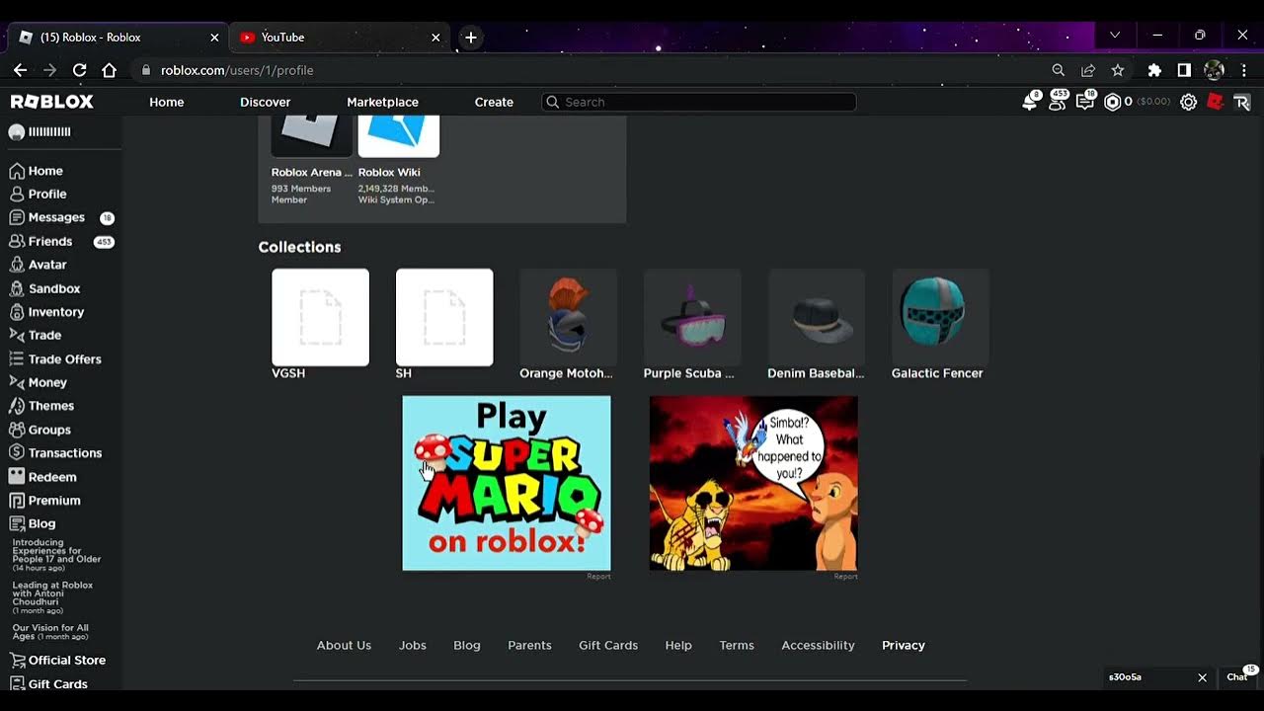Close the s30o5a chat window
The image size is (1264, 711).
click(x=1202, y=677)
